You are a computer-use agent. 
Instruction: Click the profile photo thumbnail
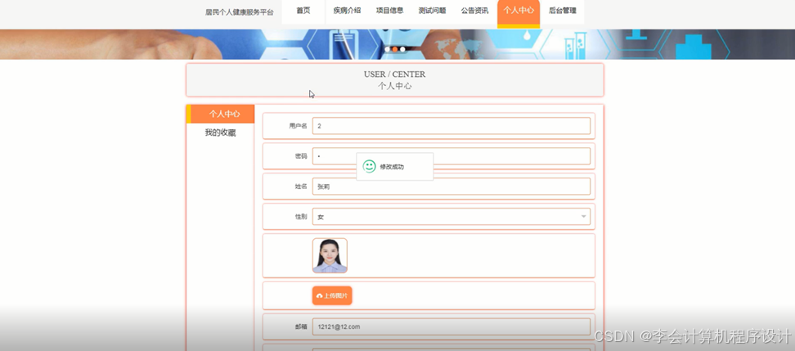[330, 255]
